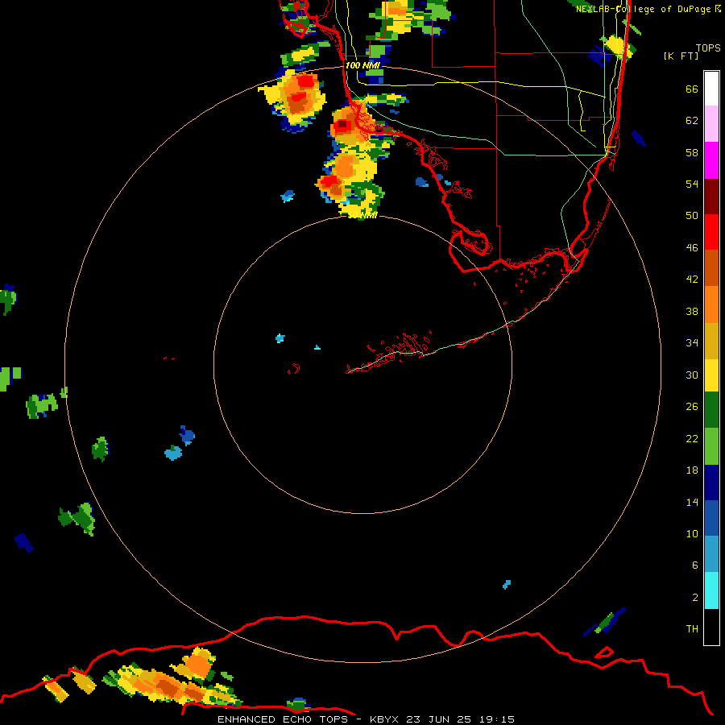Select the bright orange legend swatch

(711, 304)
